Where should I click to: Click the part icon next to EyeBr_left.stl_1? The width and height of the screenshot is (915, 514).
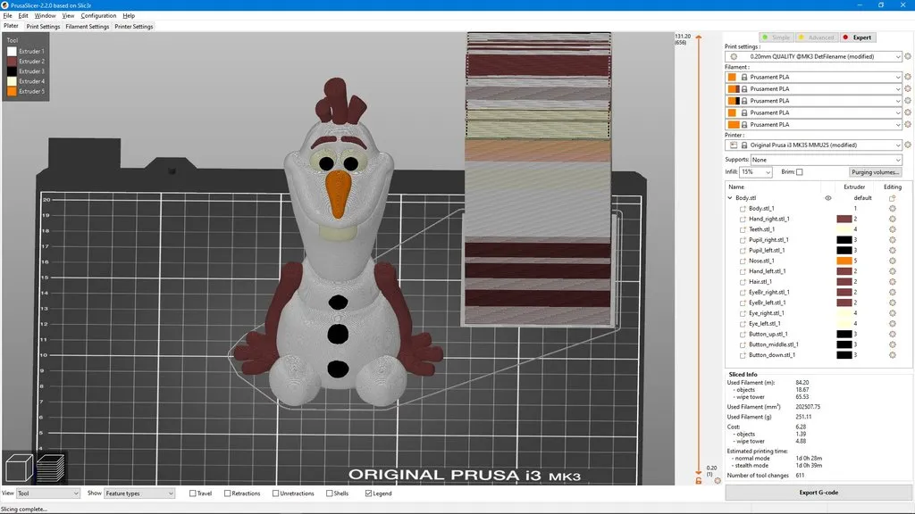point(743,303)
